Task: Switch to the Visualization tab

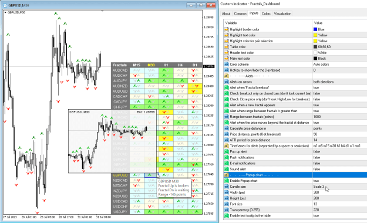Action: pos(282,13)
